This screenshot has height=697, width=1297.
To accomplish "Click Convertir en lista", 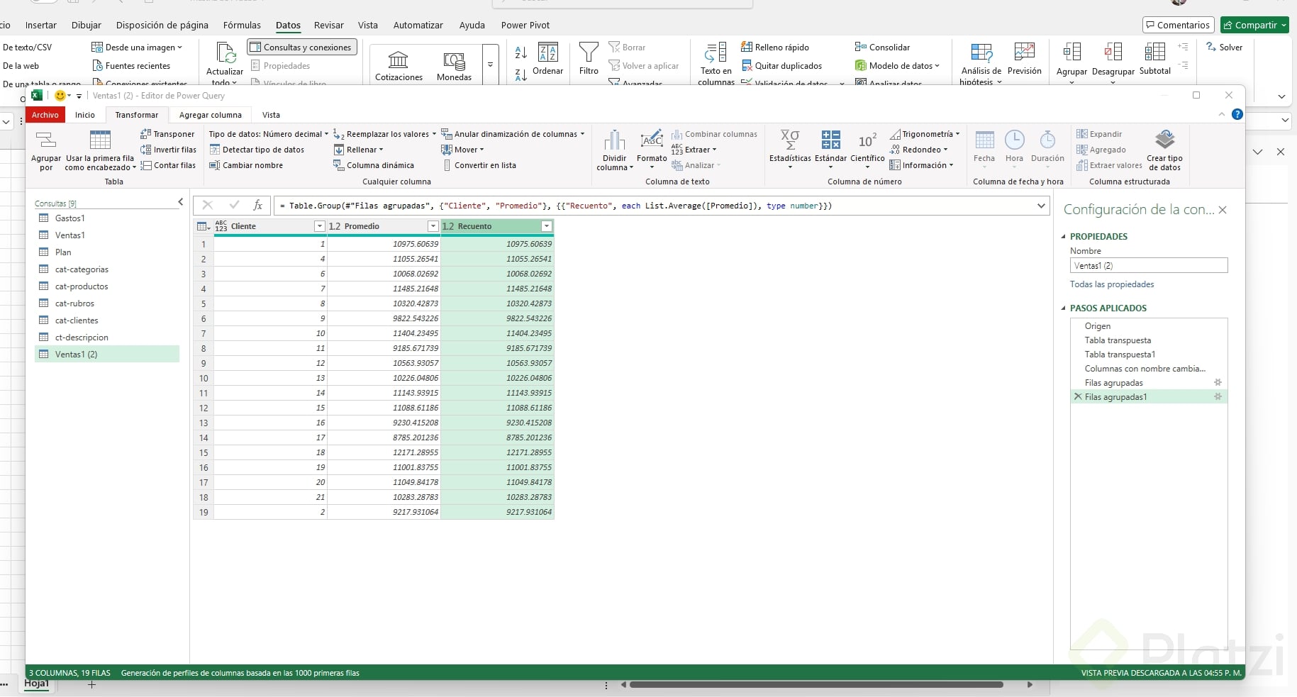I will [x=479, y=165].
